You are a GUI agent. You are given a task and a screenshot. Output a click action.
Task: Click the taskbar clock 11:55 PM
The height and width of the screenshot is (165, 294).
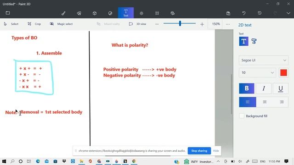274,161
